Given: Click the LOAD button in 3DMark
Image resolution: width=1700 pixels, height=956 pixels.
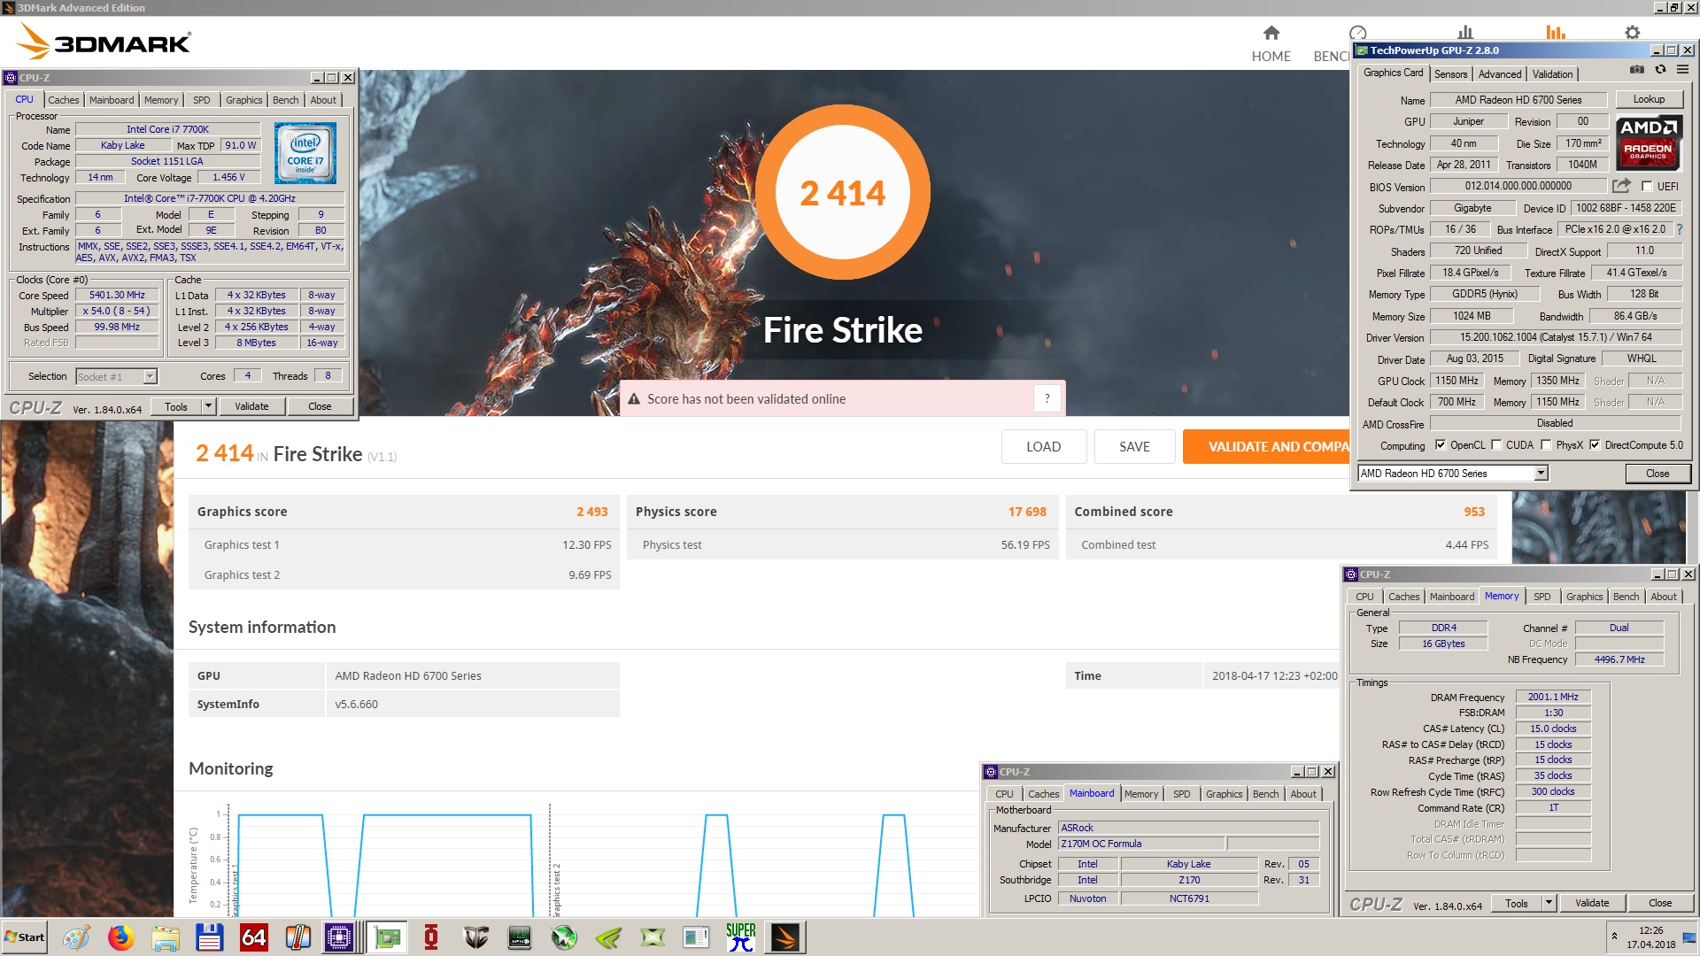Looking at the screenshot, I should pyautogui.click(x=1043, y=447).
